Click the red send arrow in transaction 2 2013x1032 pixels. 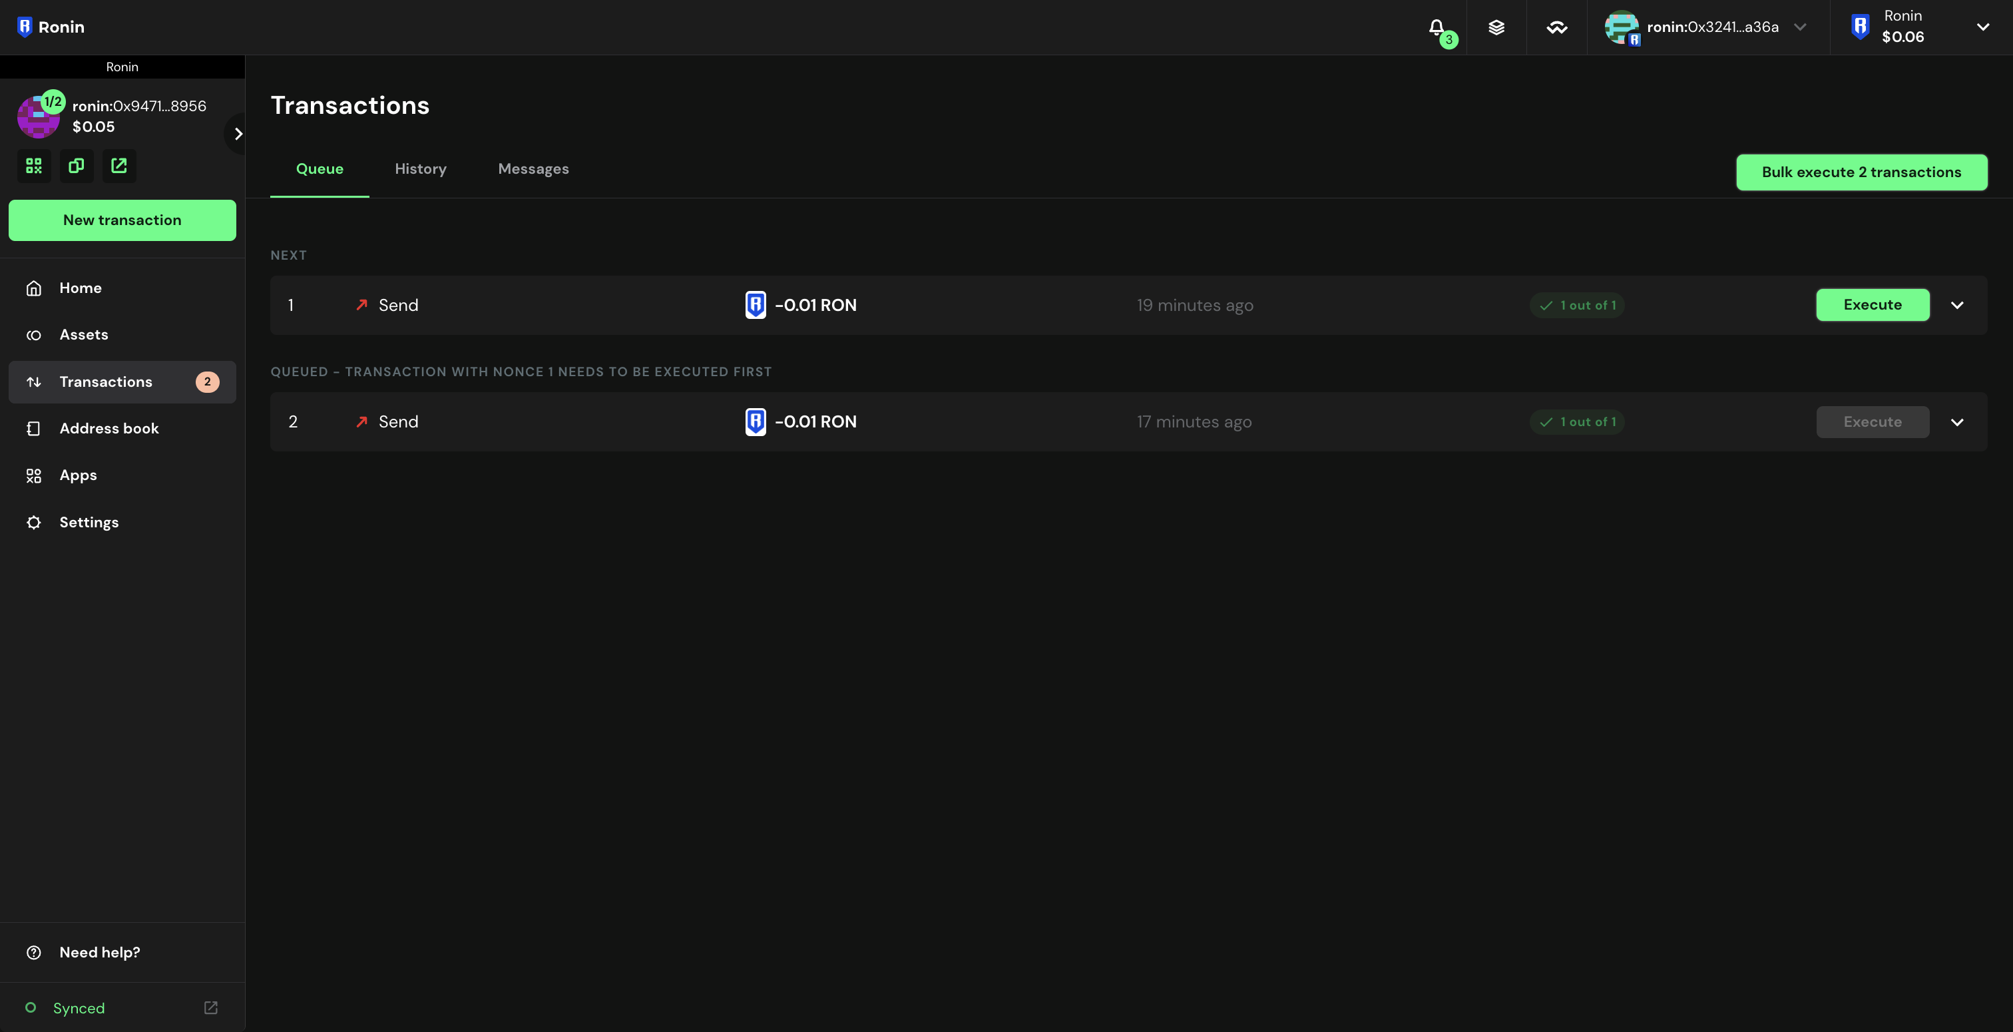(361, 422)
